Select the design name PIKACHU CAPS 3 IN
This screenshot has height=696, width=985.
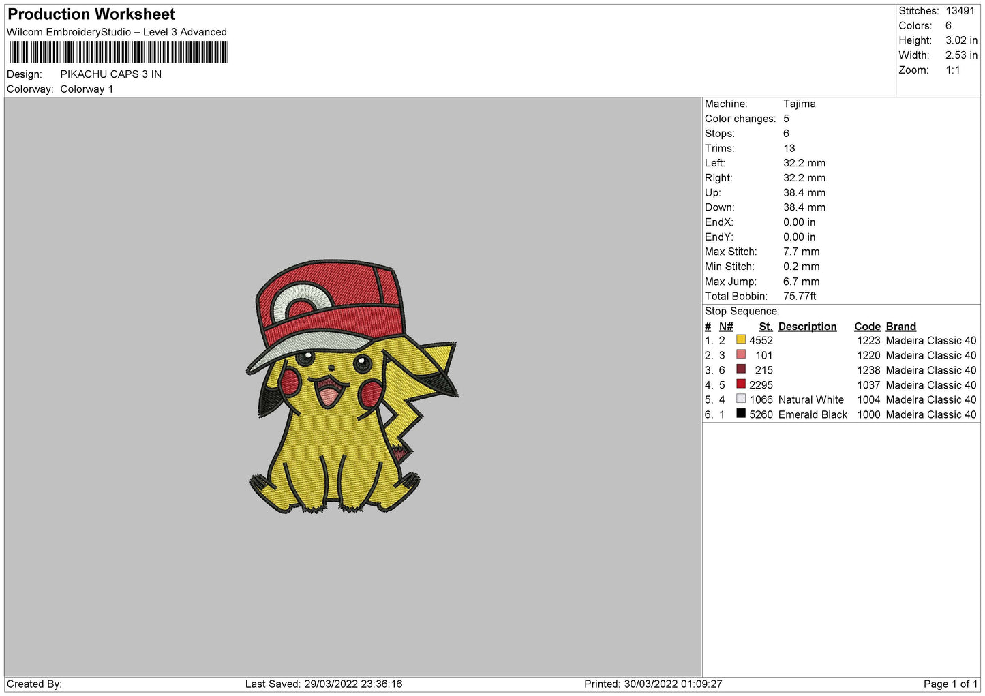(x=110, y=74)
